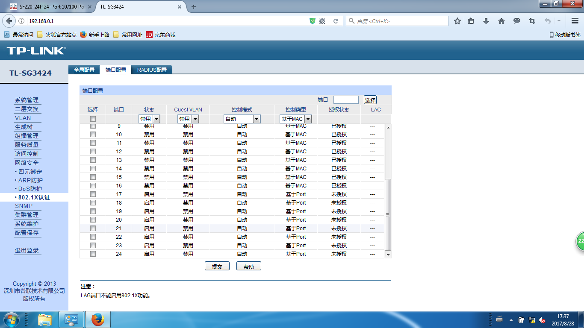Click 退出登录 in the sidebar
Viewport: 584px width, 328px height.
pyautogui.click(x=27, y=250)
